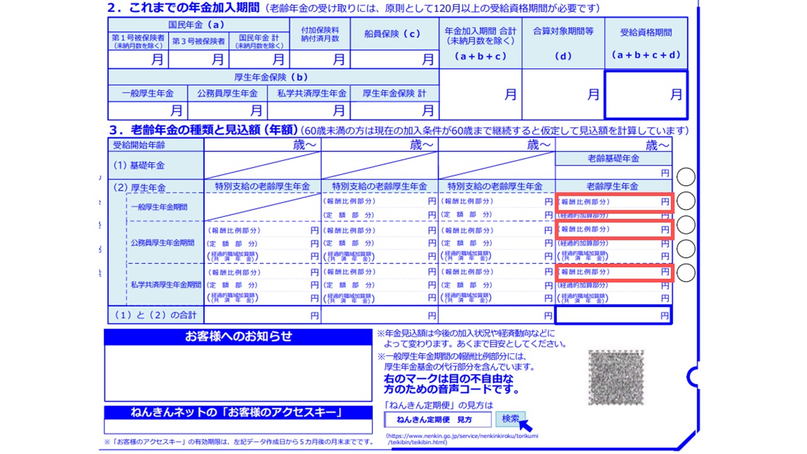Click the ねんきん定期便 見方 search field
The image size is (807, 454).
point(438,419)
